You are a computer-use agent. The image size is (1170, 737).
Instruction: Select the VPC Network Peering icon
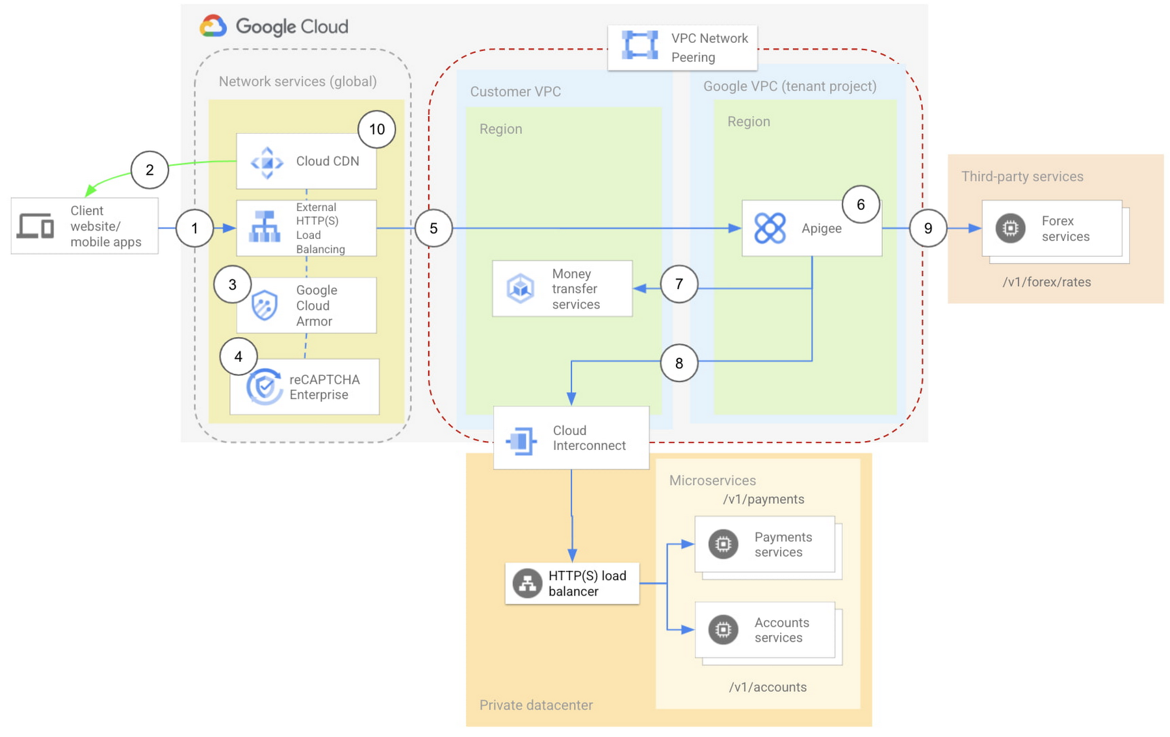coord(640,45)
